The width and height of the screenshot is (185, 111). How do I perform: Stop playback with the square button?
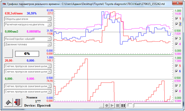click(118, 105)
